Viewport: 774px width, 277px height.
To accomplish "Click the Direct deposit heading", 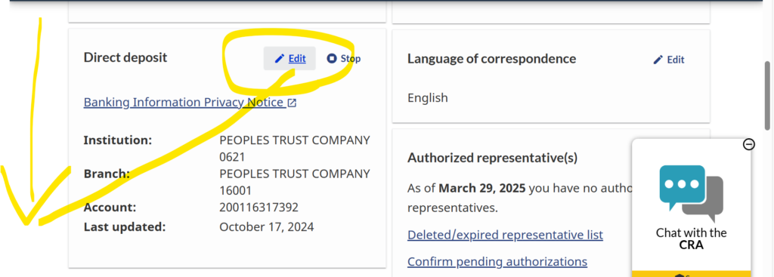I will (125, 57).
